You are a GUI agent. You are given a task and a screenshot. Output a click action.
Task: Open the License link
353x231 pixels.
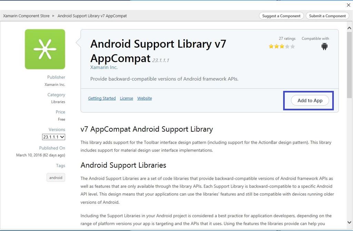(126, 98)
